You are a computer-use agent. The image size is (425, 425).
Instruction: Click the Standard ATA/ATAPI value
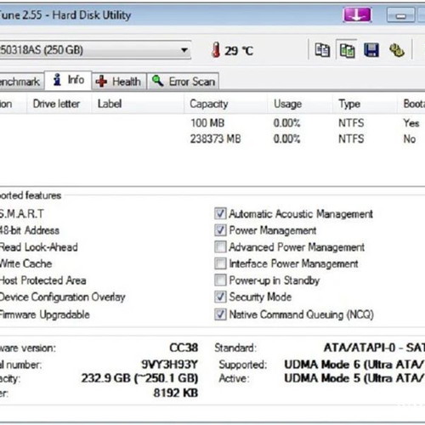374,348
